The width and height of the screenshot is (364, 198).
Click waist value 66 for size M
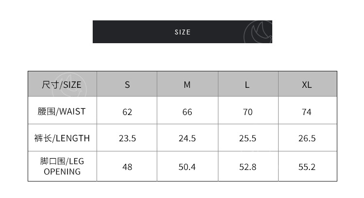point(187,112)
